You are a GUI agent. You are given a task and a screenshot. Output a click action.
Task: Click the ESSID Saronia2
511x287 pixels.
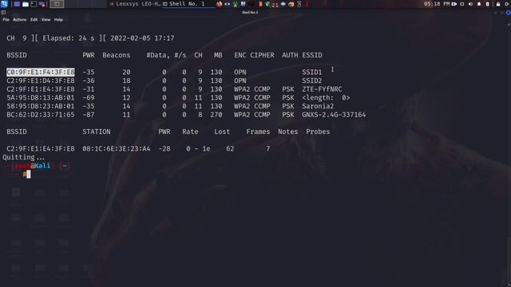318,106
